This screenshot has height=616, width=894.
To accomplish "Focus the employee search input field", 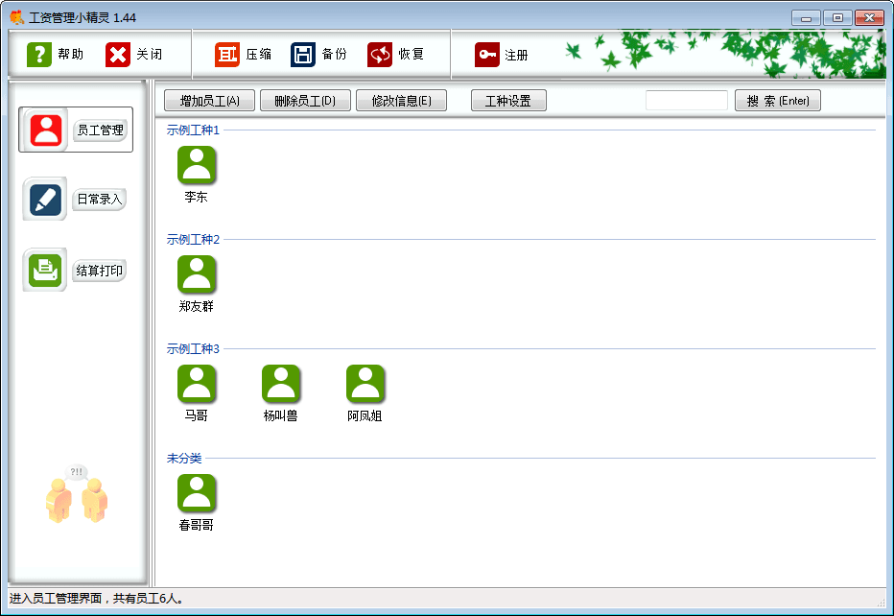I will pyautogui.click(x=687, y=101).
